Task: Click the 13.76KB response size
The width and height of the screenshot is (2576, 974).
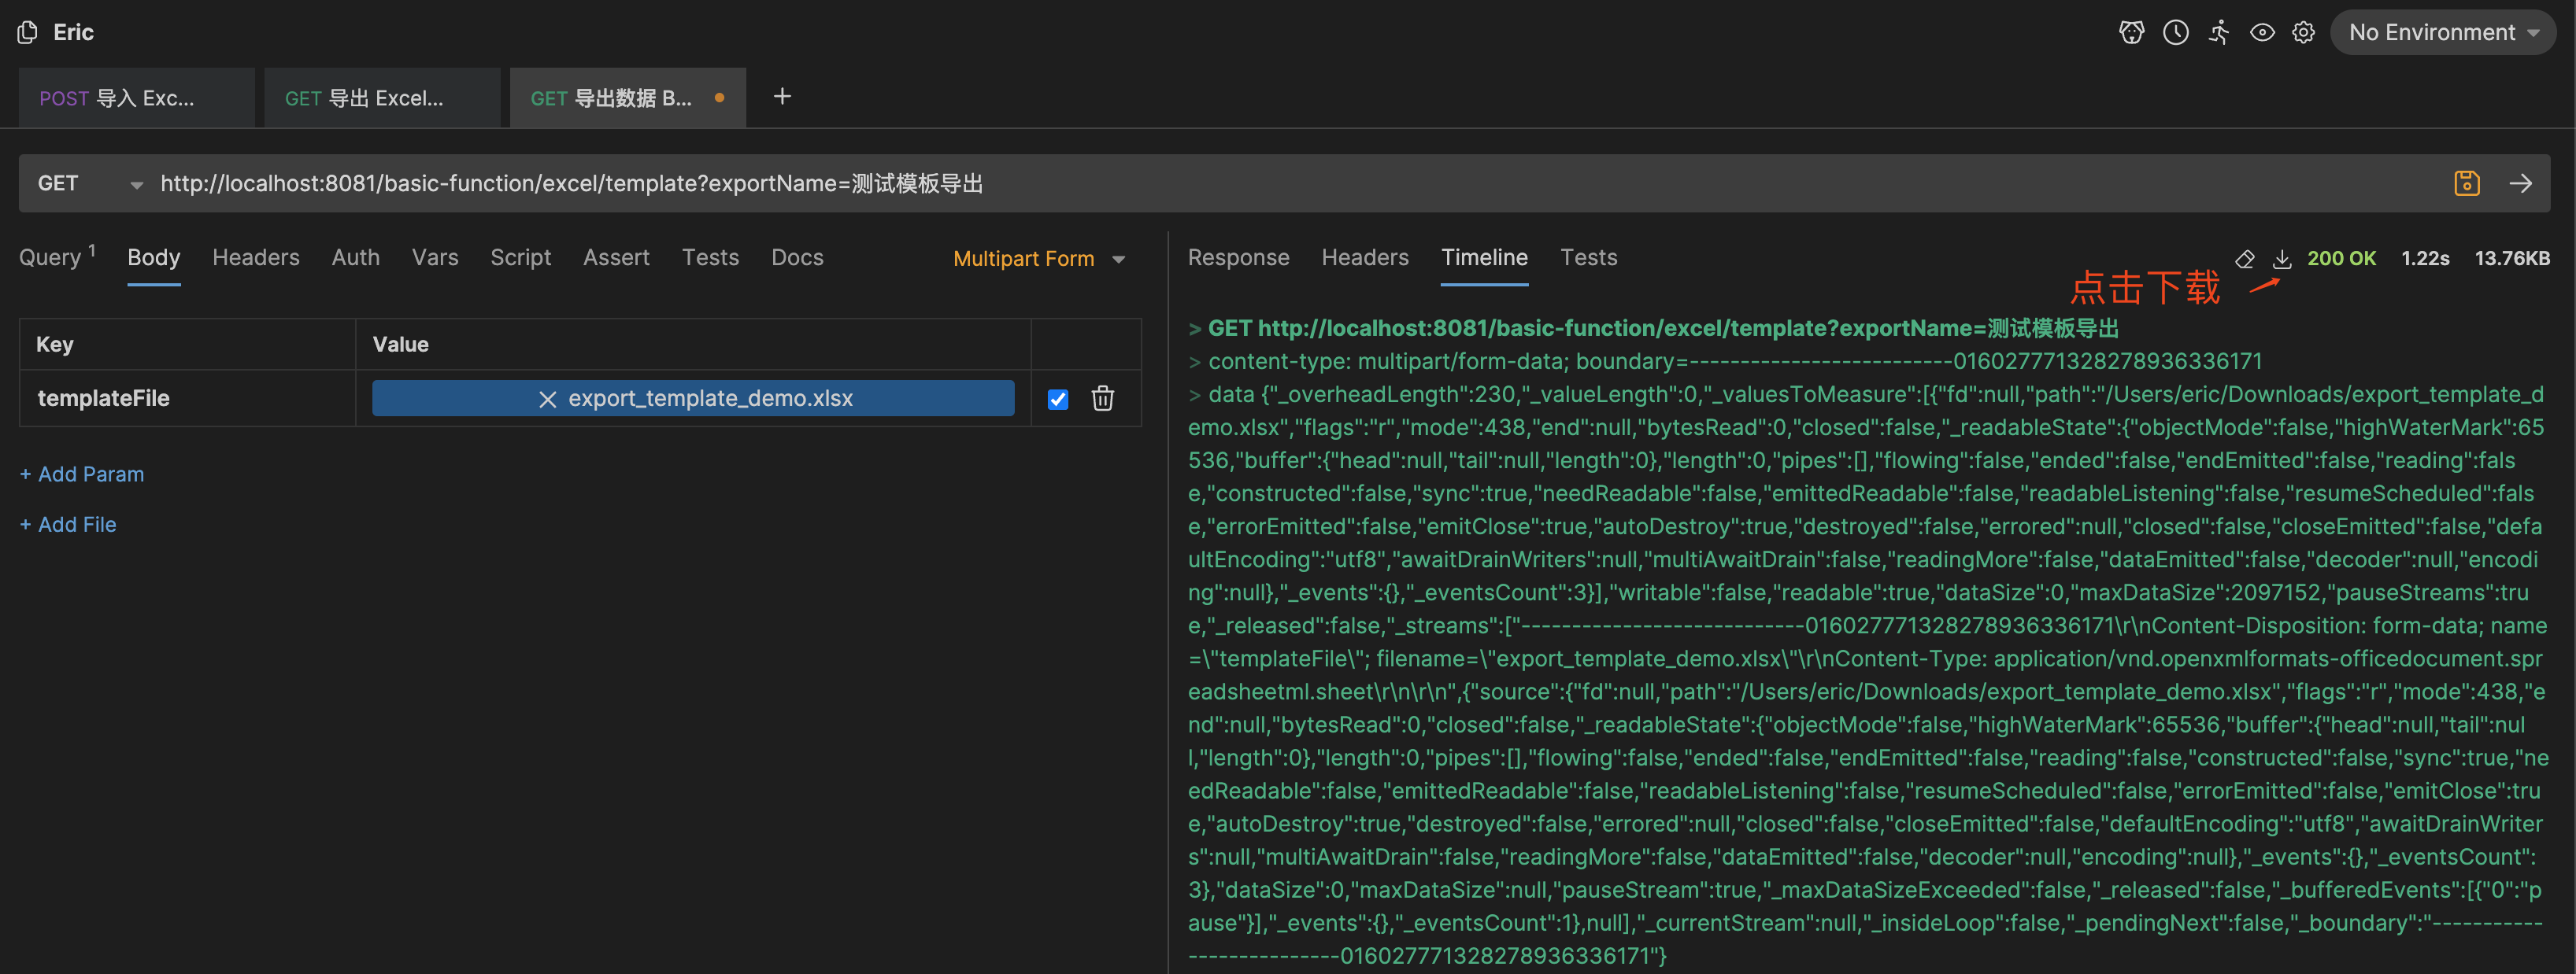Action: click(x=2512, y=259)
